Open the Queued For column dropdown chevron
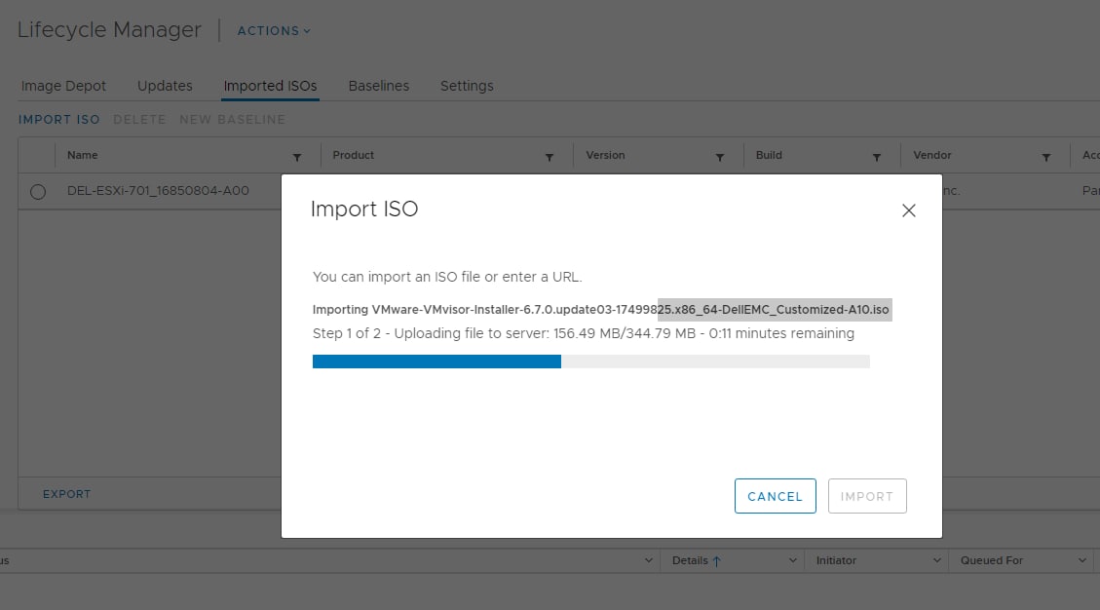The image size is (1100, 610). point(1082,560)
